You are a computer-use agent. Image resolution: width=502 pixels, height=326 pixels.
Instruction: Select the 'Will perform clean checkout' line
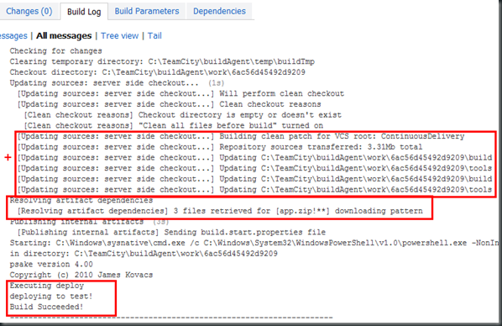(180, 93)
